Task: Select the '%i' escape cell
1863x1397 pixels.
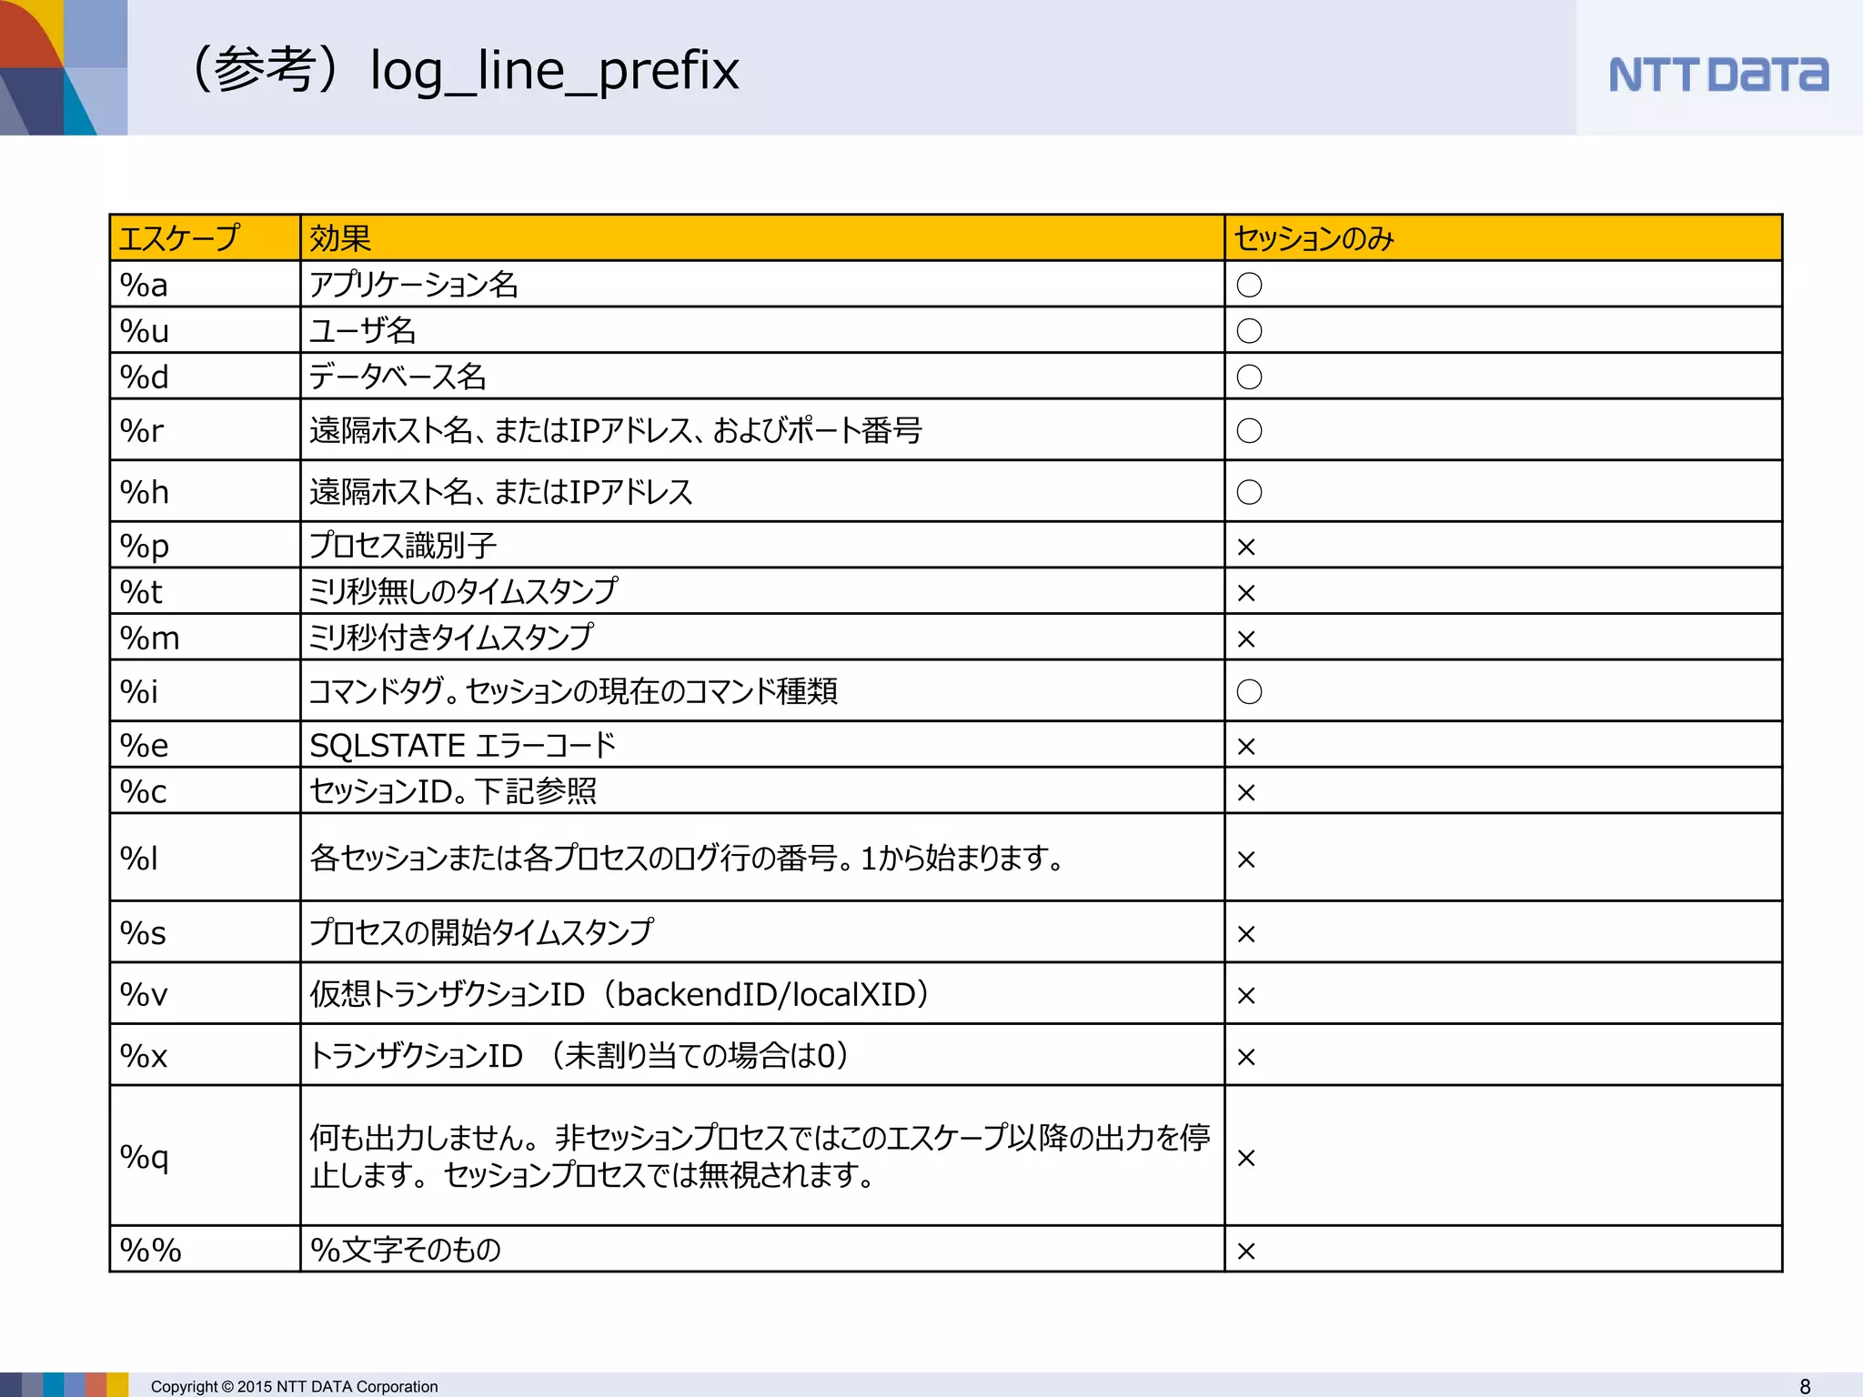Action: point(205,691)
